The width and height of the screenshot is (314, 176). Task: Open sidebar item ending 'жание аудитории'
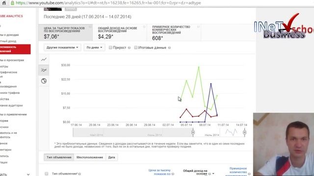tap(11, 106)
